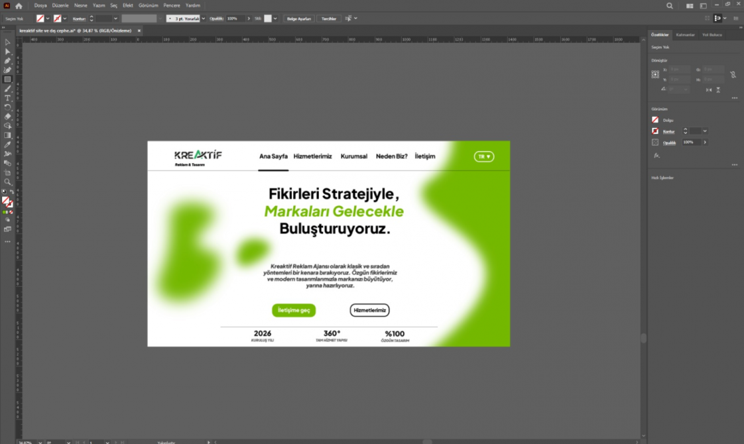Choose the Type tool in toolbar
Image resolution: width=744 pixels, height=444 pixels.
click(7, 98)
